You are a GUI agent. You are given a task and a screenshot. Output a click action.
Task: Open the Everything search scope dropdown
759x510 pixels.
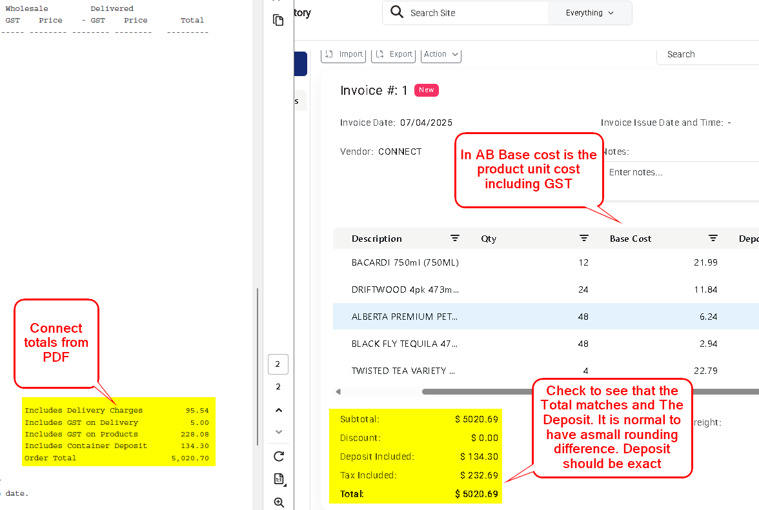[590, 12]
